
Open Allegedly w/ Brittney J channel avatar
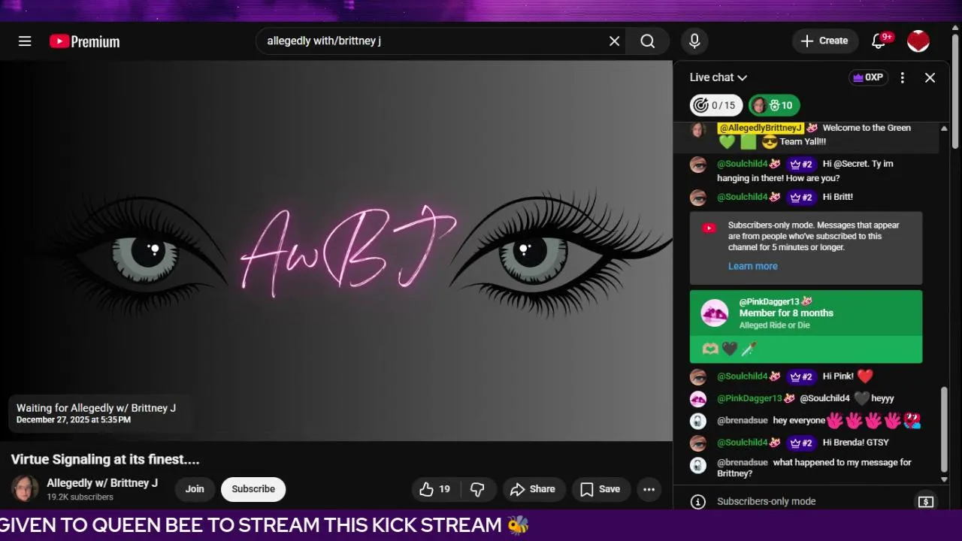25,488
